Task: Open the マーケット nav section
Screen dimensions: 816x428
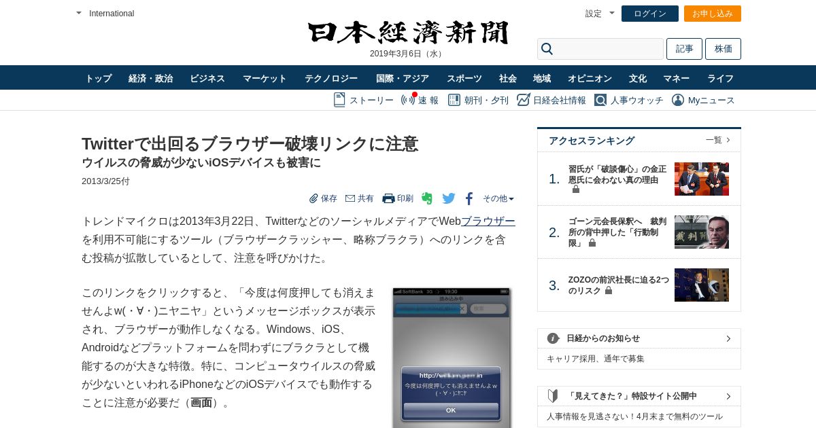Action: click(x=265, y=78)
